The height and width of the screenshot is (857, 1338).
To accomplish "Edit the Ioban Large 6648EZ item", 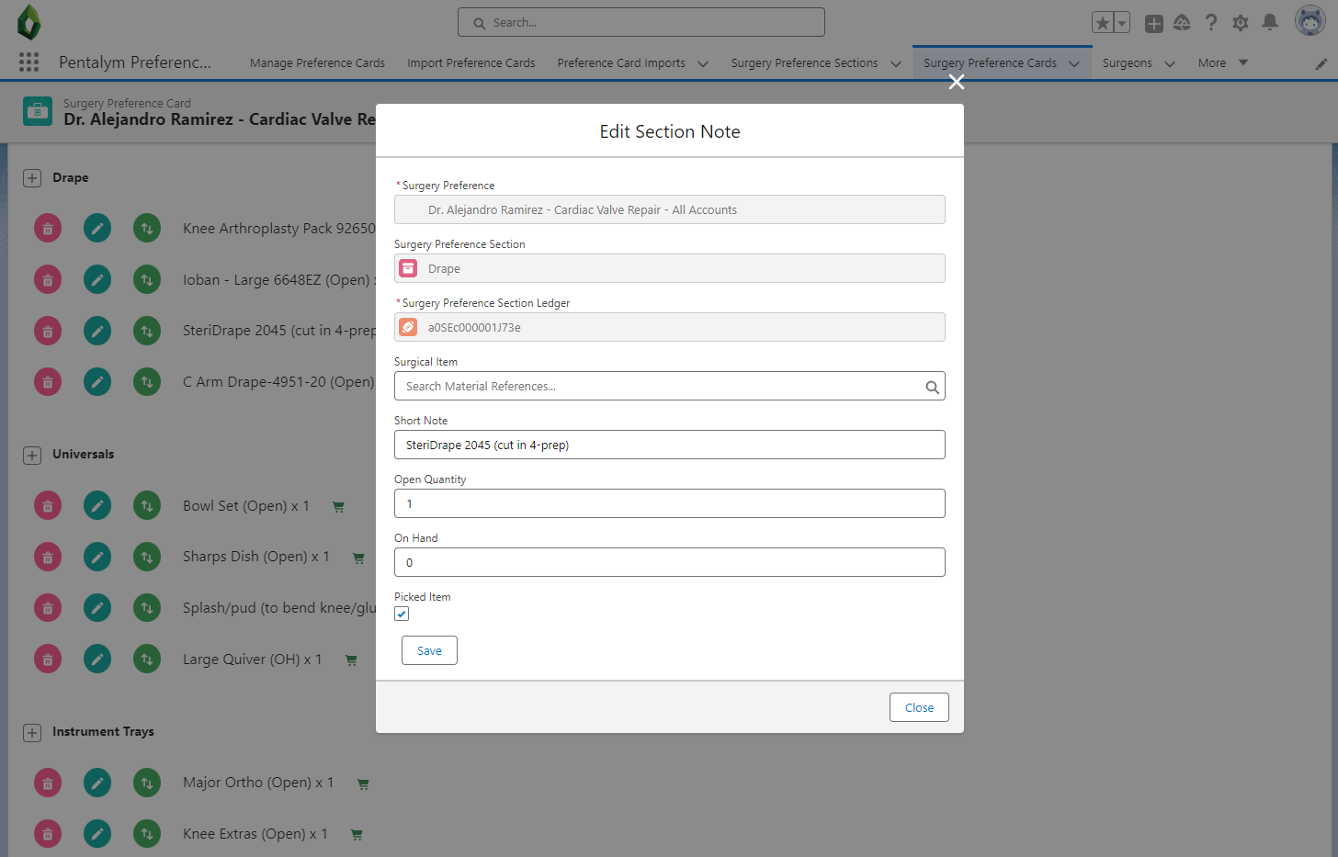I will point(97,280).
